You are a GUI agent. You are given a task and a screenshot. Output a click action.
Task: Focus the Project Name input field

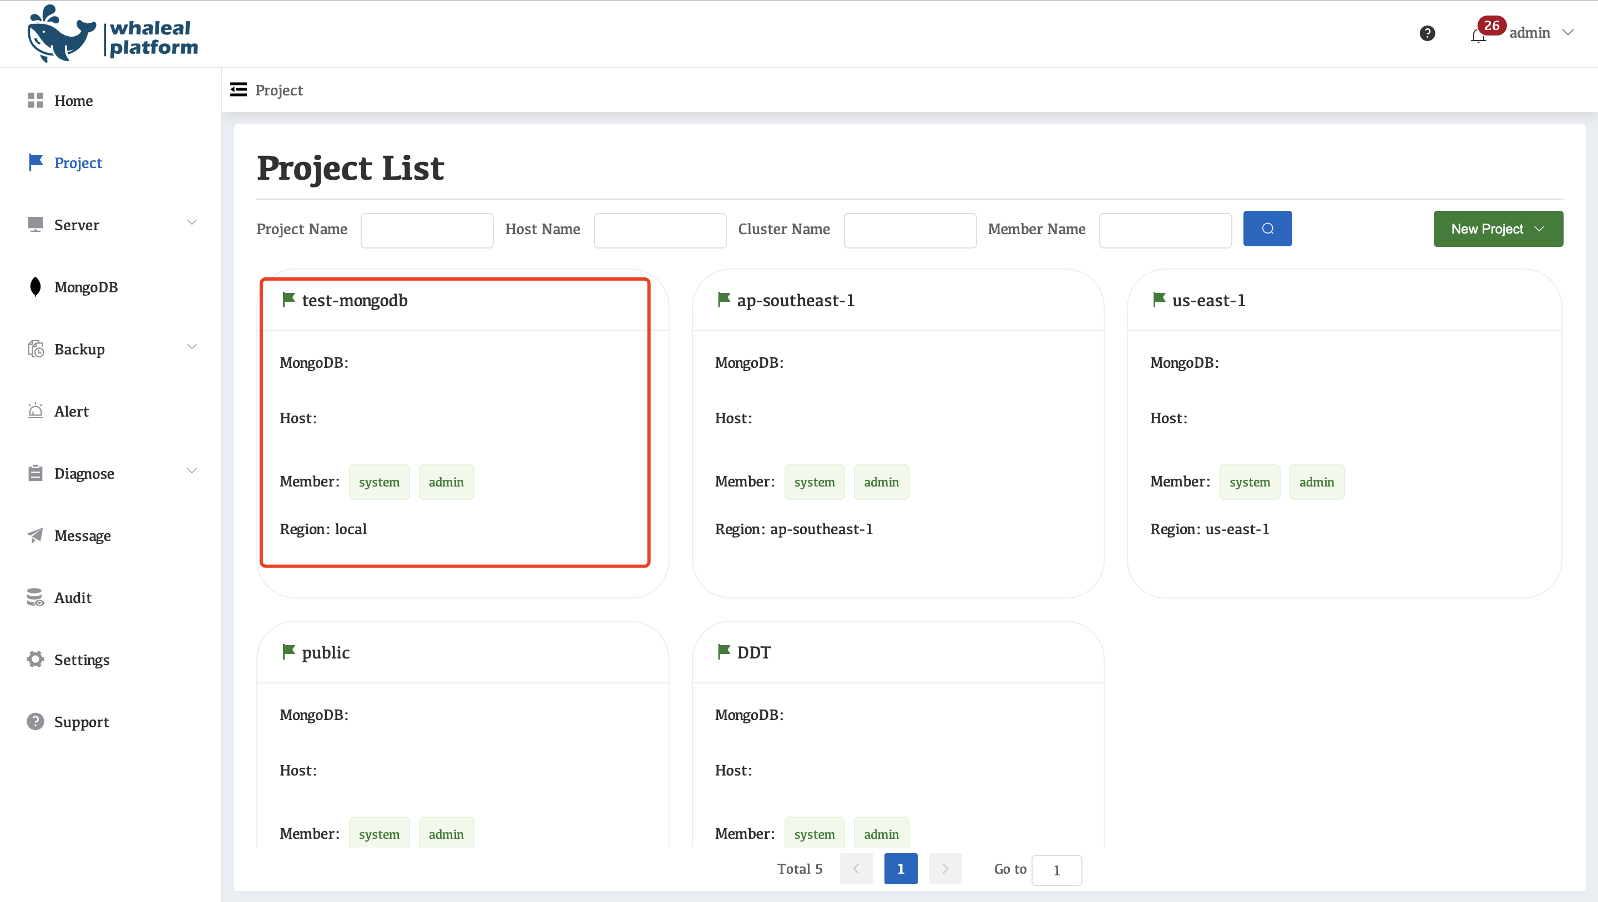(427, 230)
